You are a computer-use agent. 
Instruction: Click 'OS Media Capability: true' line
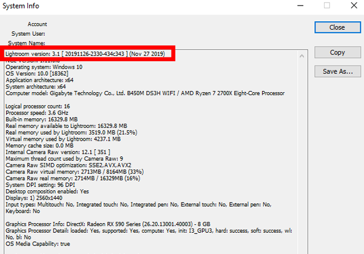click(38, 244)
